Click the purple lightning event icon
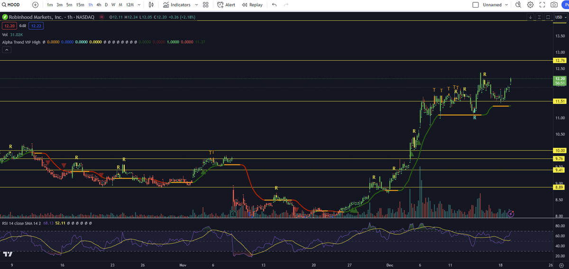Viewport: 569px width, 269px height. point(511,214)
